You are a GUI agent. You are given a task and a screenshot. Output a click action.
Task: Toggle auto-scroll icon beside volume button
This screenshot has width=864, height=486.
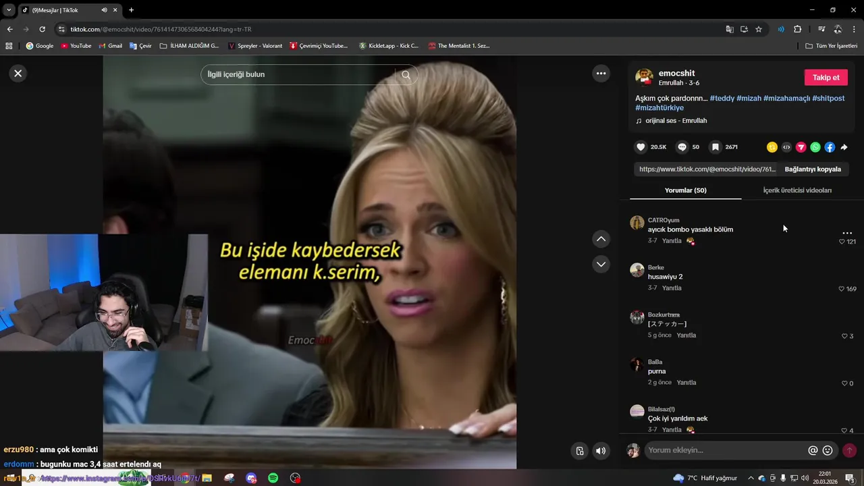[x=579, y=451]
